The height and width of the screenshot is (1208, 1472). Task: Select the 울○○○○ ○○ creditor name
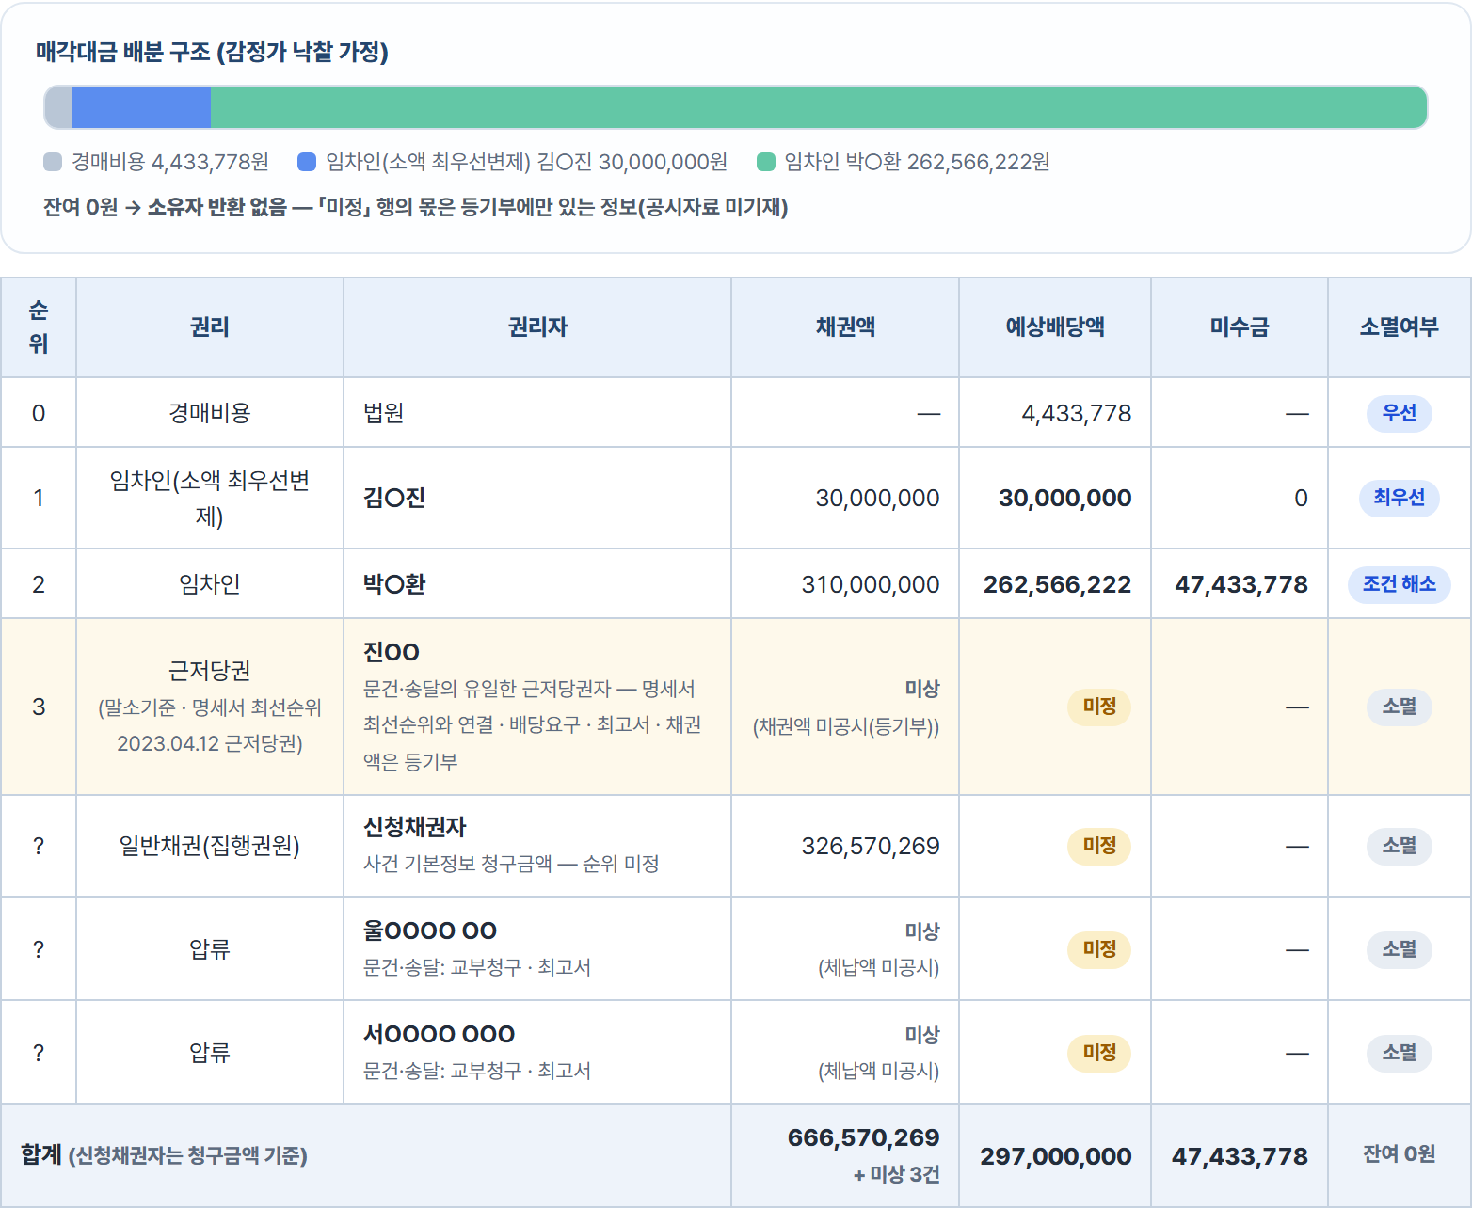(430, 930)
